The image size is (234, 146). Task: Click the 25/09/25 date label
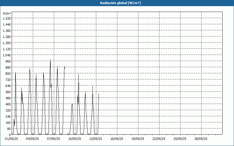pyautogui.click(x=180, y=139)
